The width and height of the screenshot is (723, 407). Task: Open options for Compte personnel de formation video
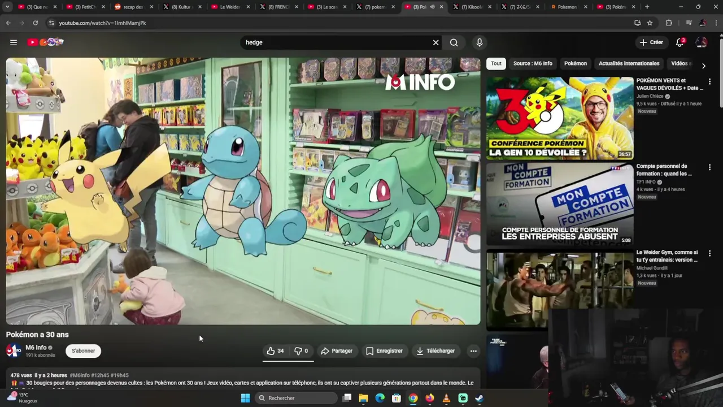[709, 167]
